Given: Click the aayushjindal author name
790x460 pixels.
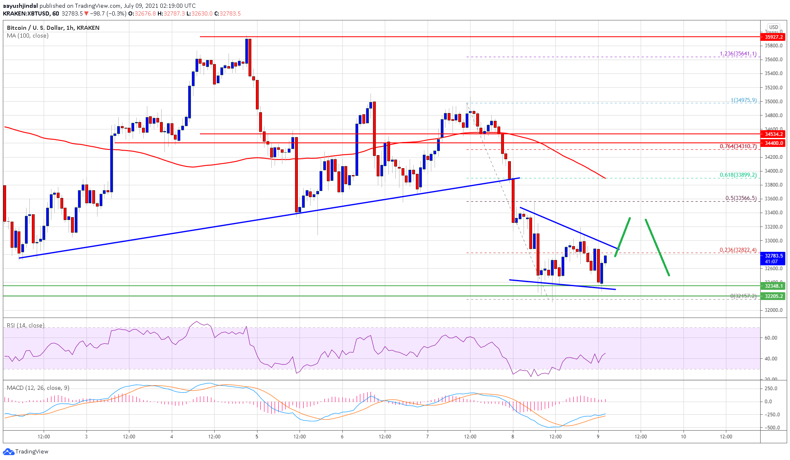Looking at the screenshot, I should [x=20, y=6].
